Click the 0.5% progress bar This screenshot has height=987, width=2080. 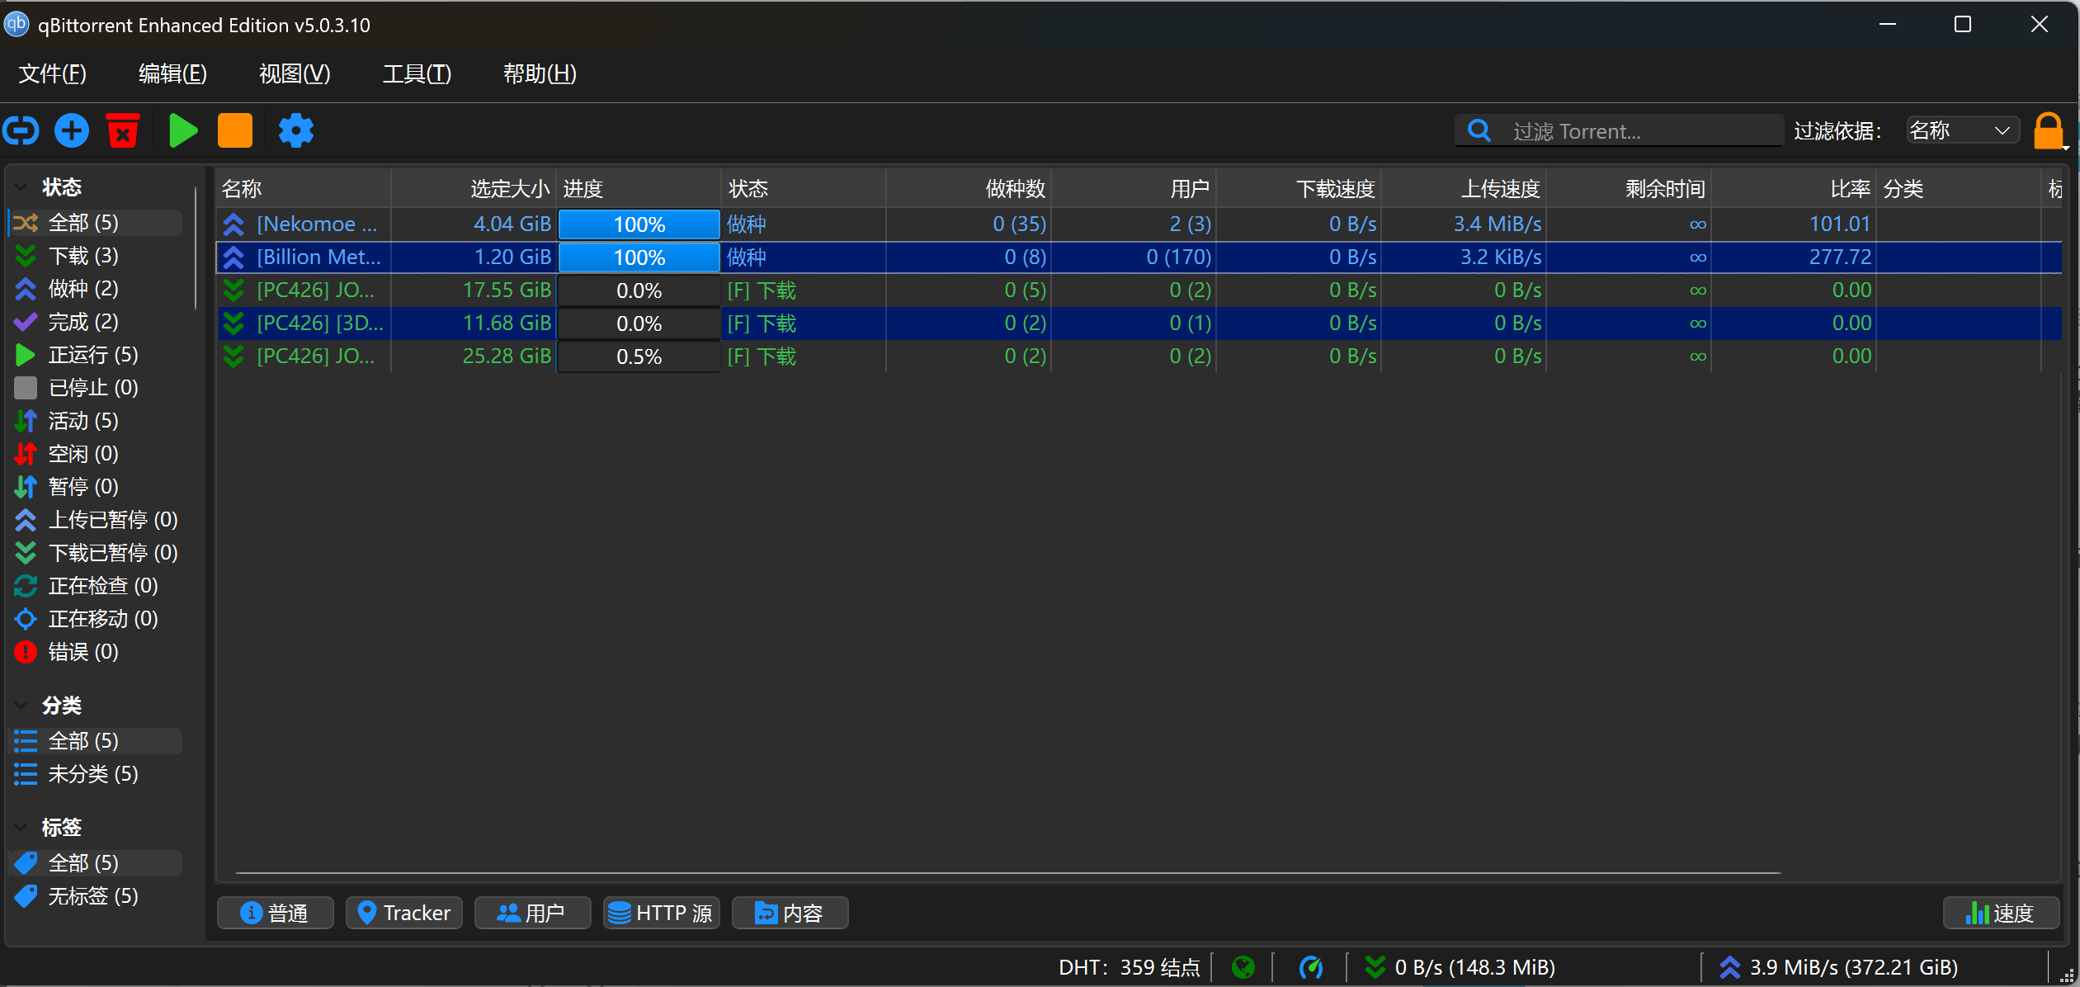point(639,357)
